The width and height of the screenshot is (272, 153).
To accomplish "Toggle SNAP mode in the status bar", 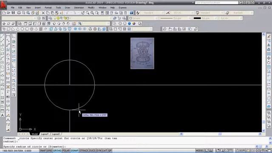I will [42, 150].
